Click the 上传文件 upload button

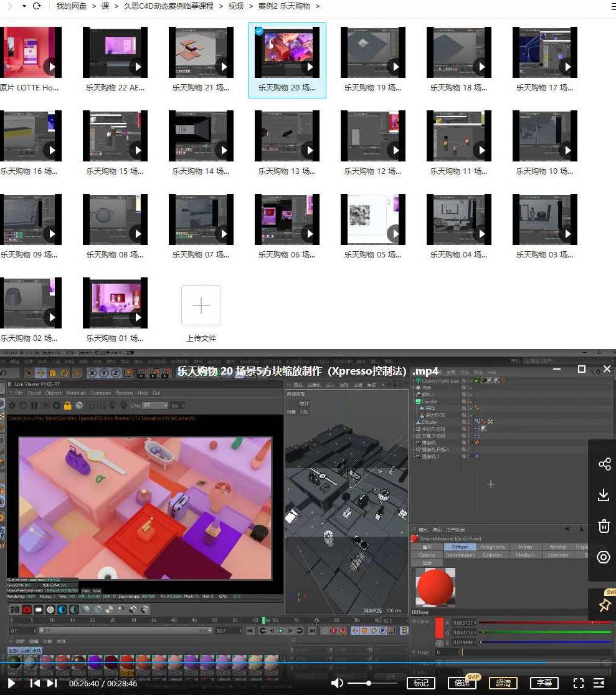point(201,305)
